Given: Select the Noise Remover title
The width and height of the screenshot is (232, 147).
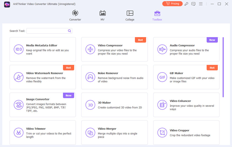Looking at the screenshot, I should pos(108,73).
